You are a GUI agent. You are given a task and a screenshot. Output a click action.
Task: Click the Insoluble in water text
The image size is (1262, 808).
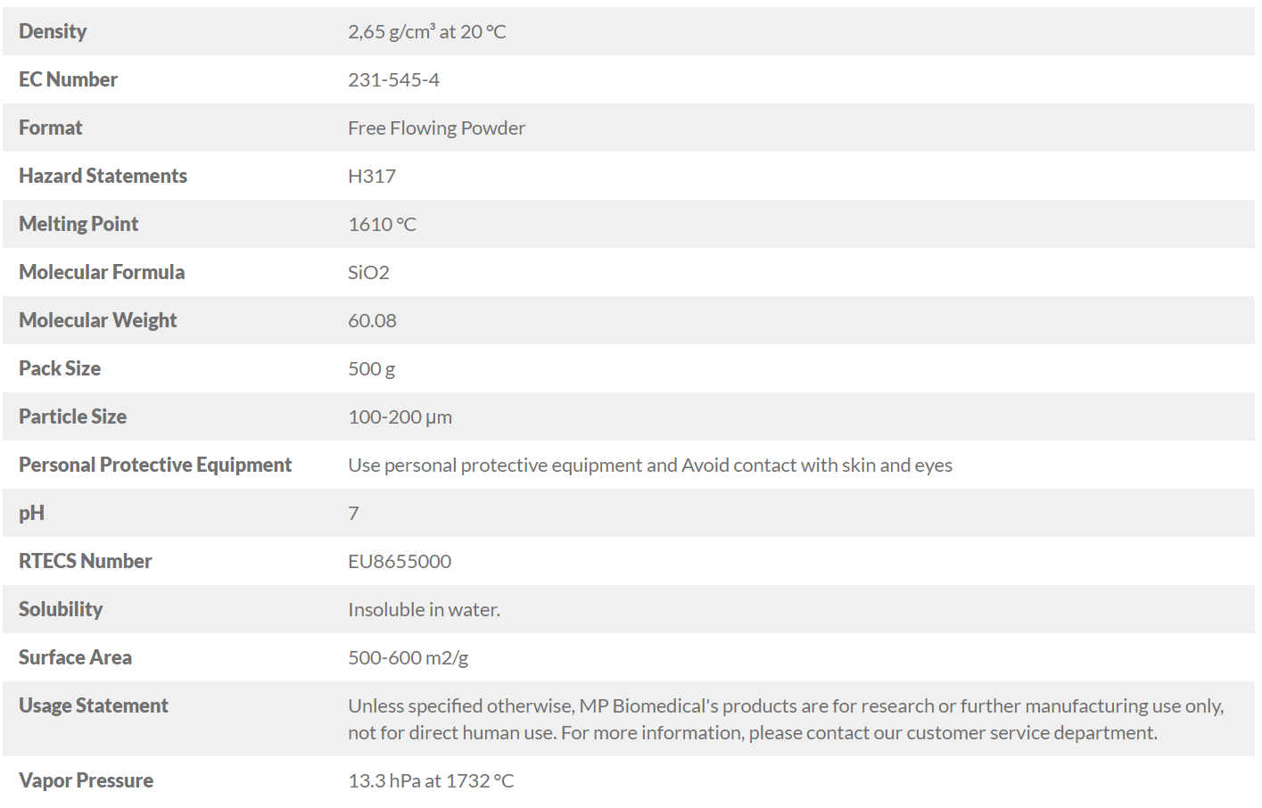coord(424,609)
